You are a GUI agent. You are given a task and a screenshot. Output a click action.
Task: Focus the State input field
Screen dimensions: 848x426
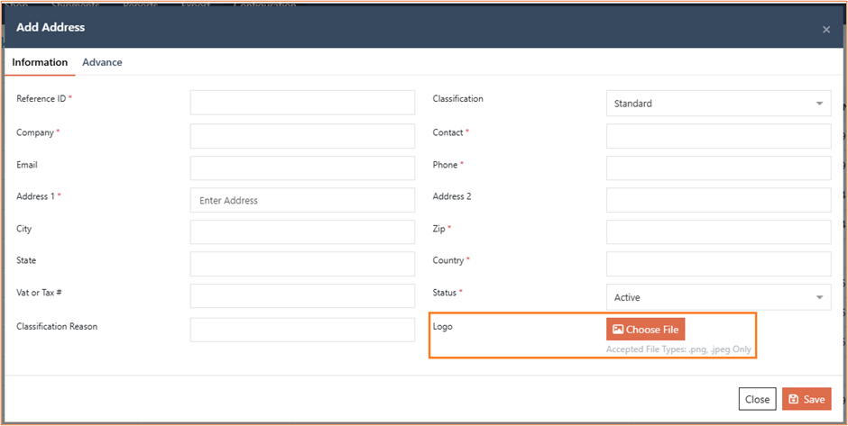coord(302,264)
